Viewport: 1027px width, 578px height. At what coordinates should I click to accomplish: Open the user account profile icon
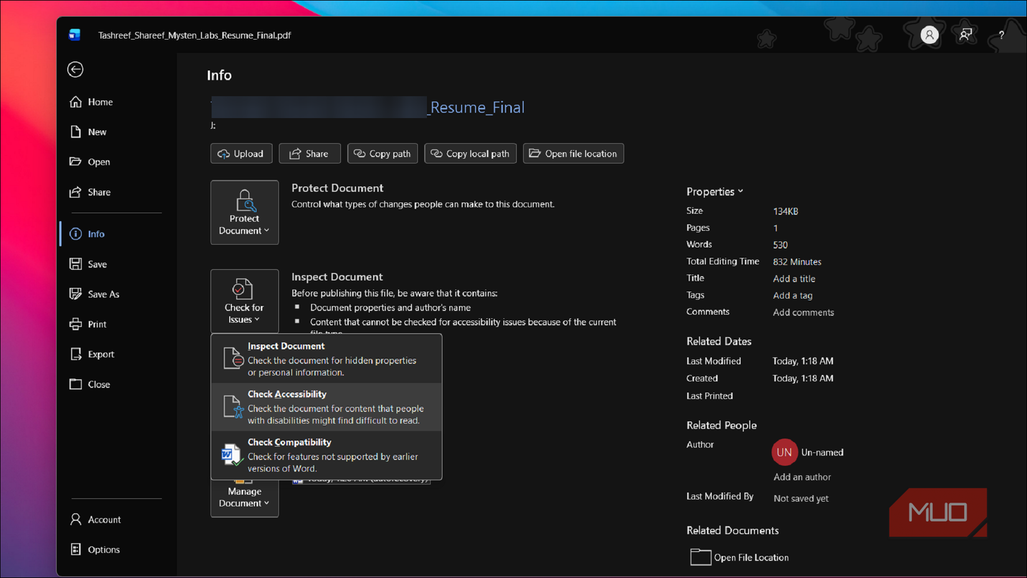[x=929, y=35]
